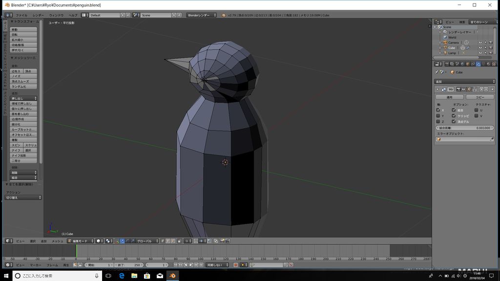Enable the U texture mirror checkbox
Screen dimensions: 500x281
click(475, 110)
